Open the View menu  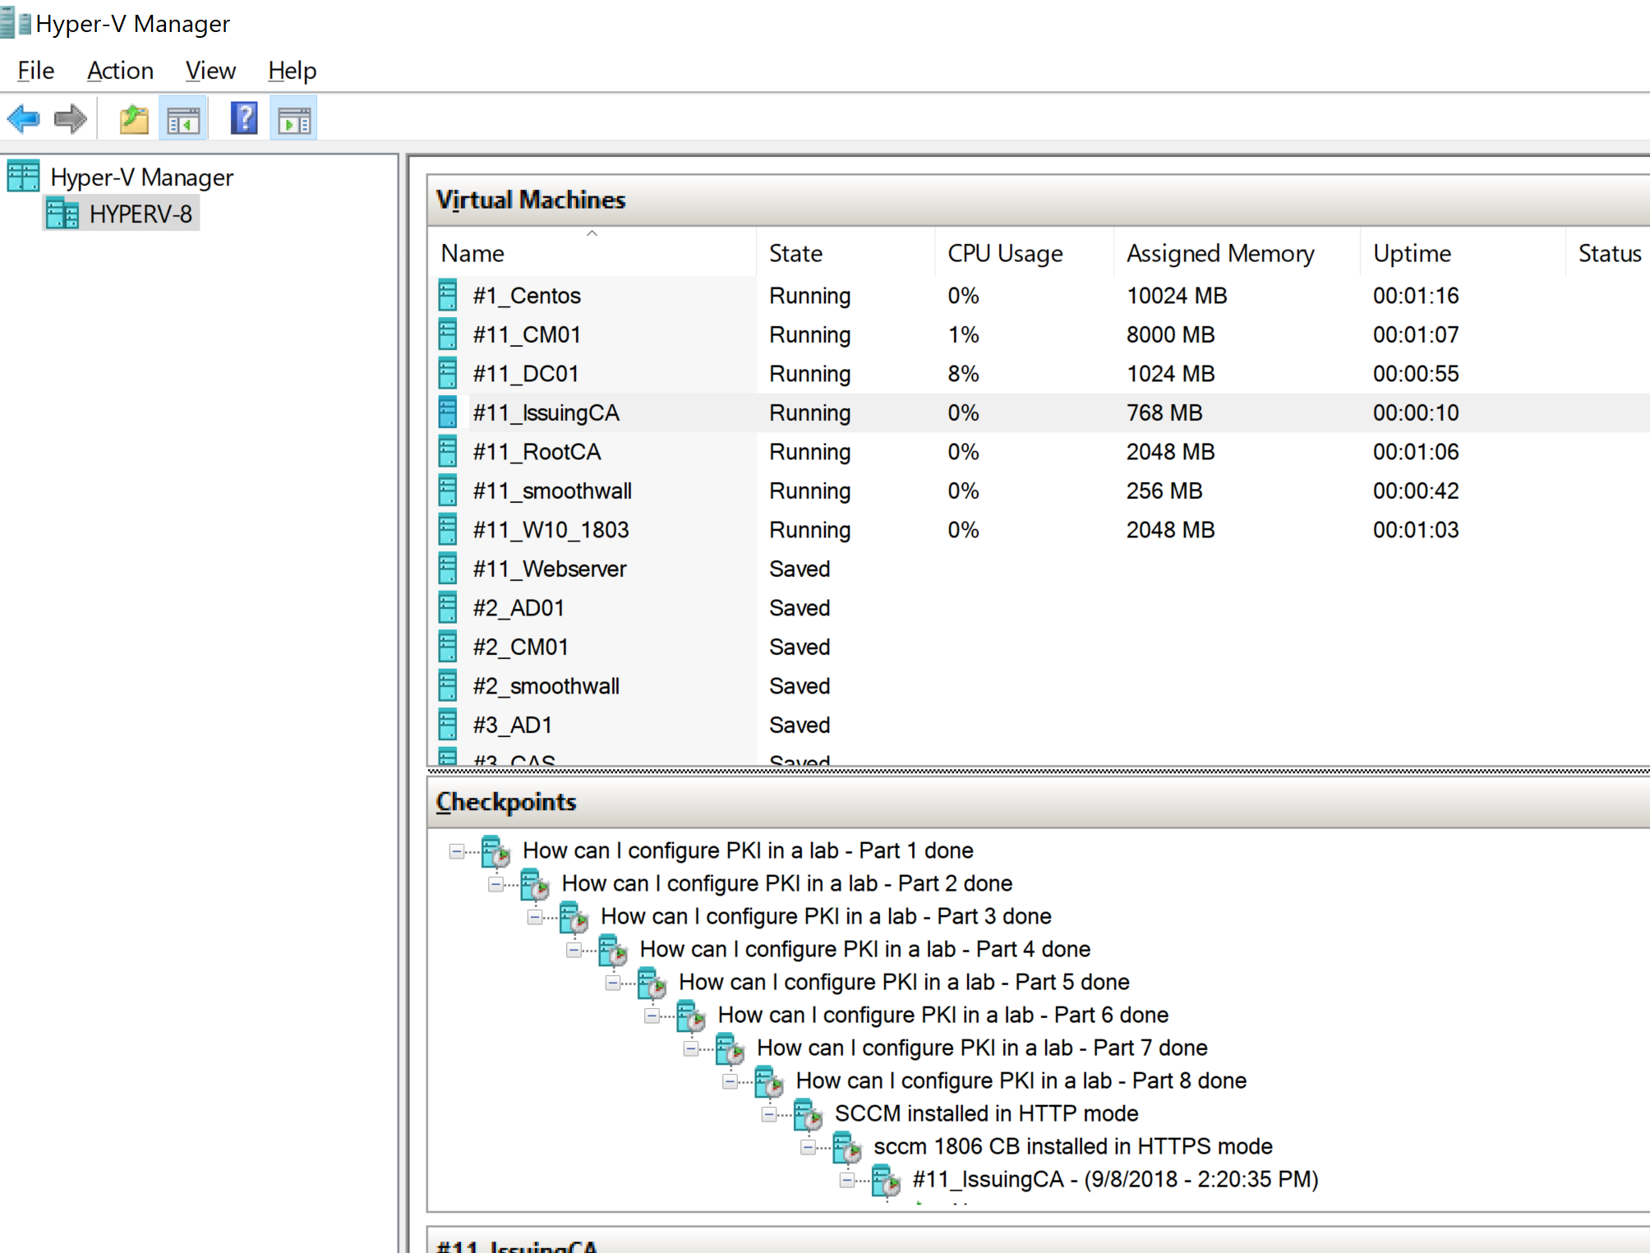[210, 71]
